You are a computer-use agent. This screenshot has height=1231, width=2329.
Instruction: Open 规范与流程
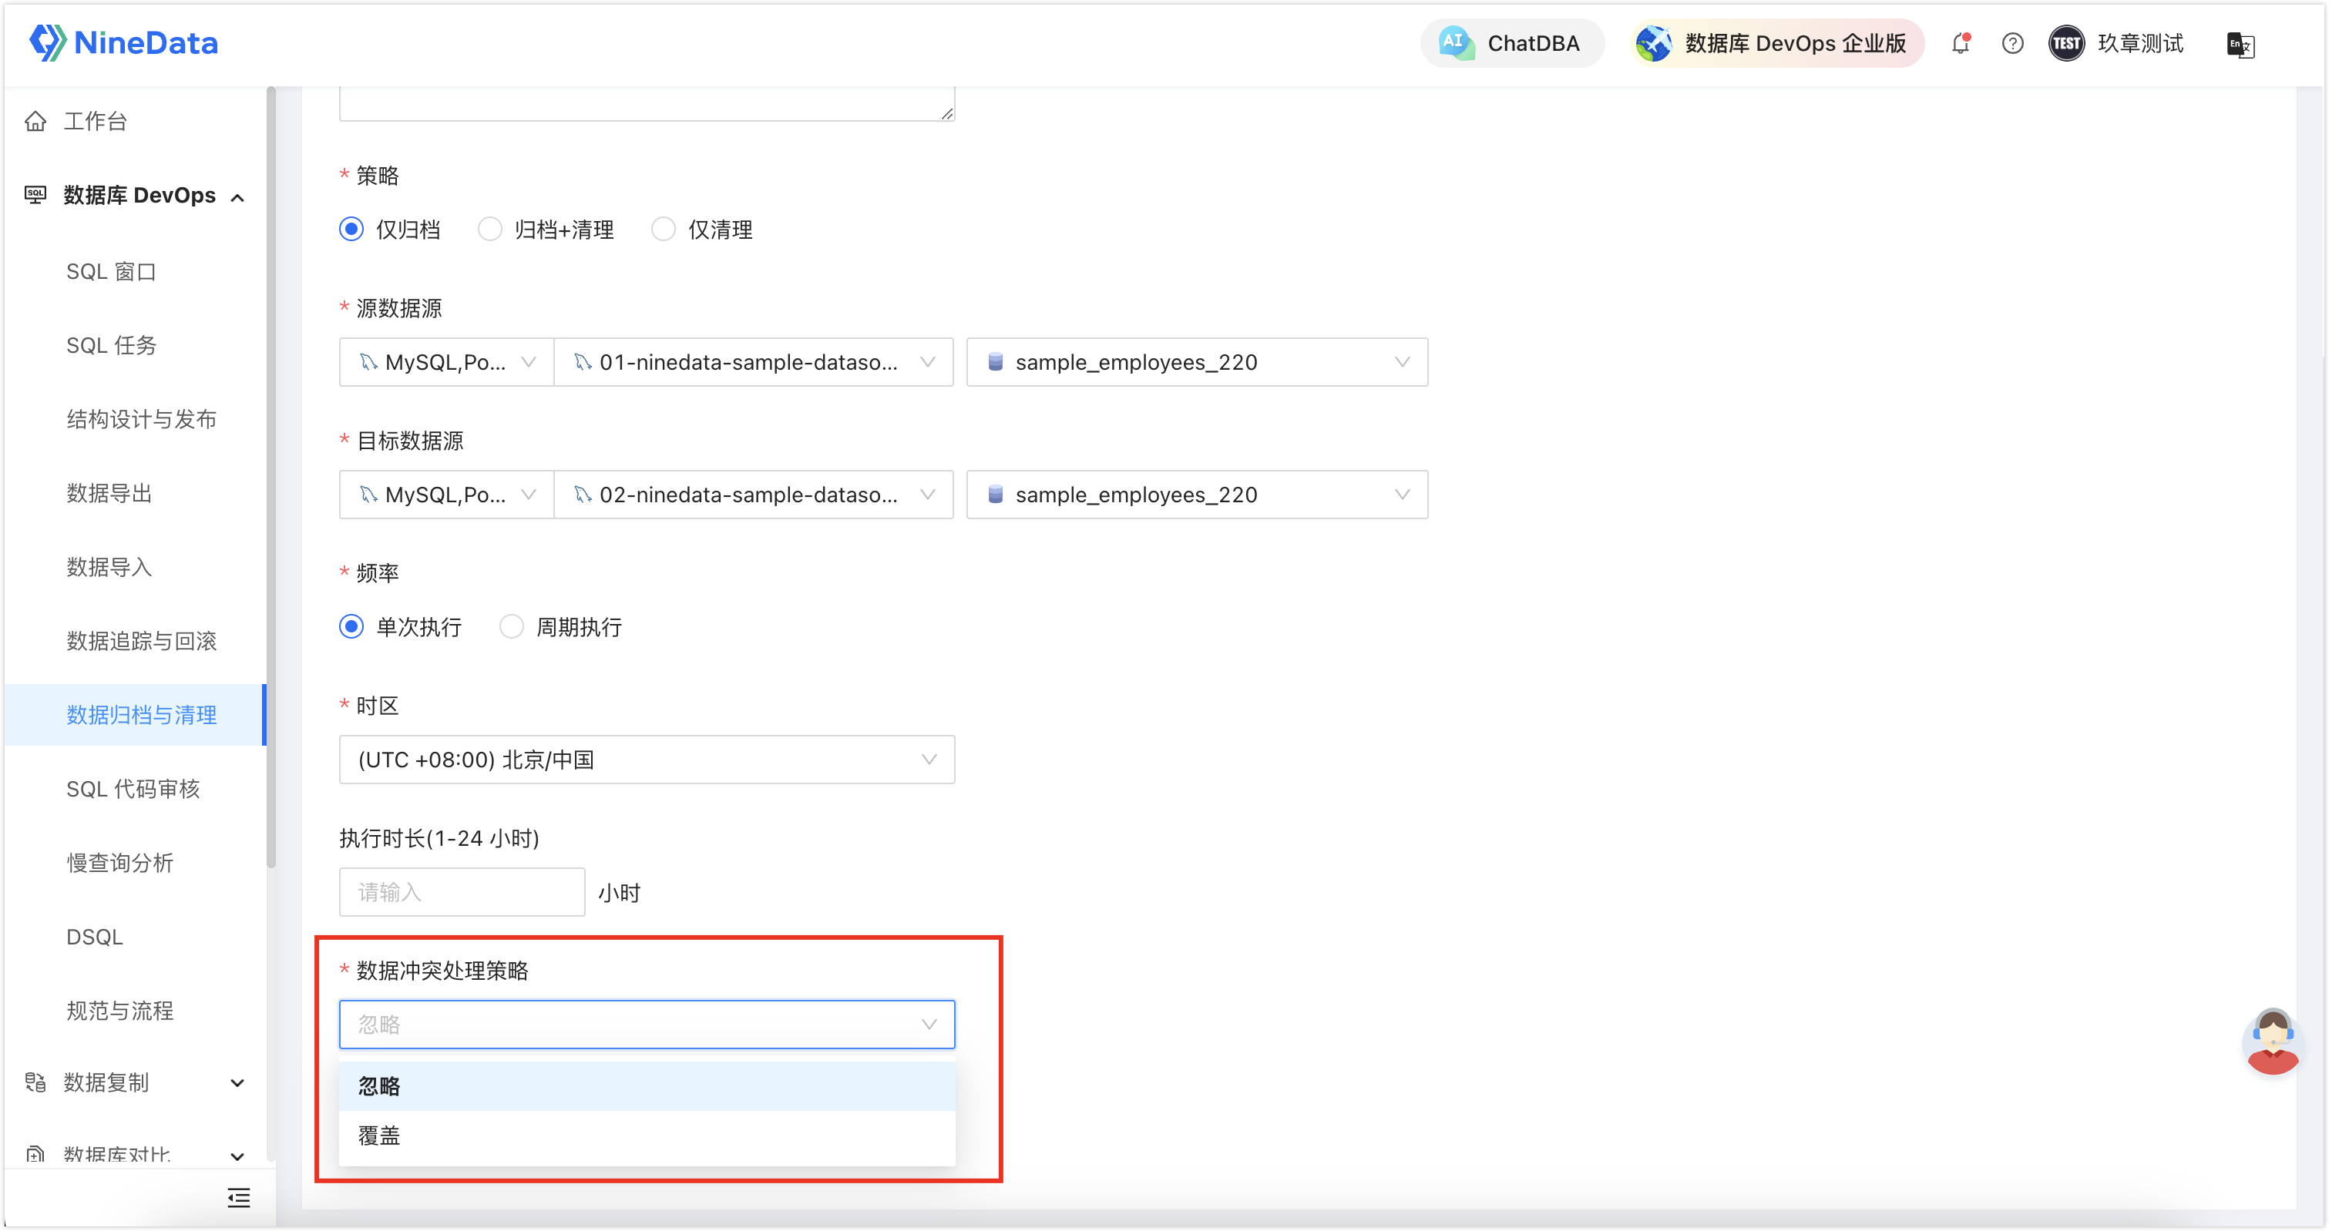[x=119, y=1011]
